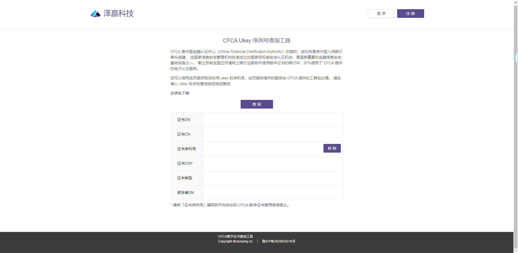
Task: Select the 证书序列号 label cell
Action: point(187,149)
